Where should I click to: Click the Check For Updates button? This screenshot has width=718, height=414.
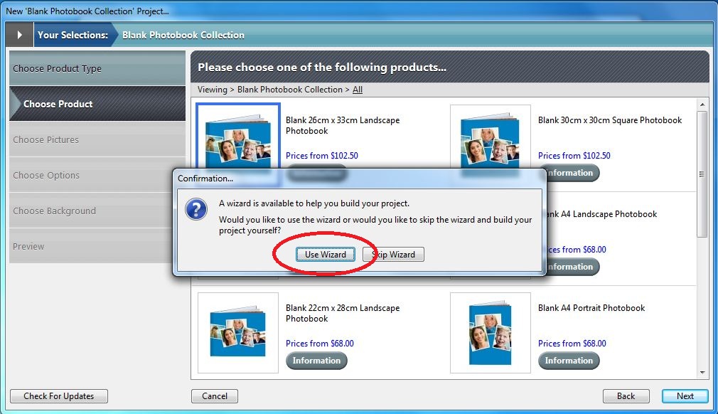pos(59,396)
